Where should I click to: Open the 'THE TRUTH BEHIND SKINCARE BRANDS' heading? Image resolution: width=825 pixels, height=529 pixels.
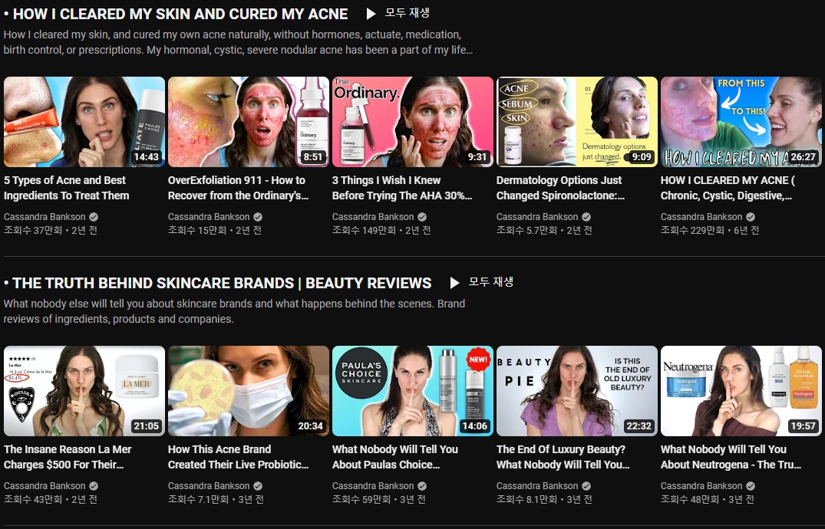pos(222,283)
